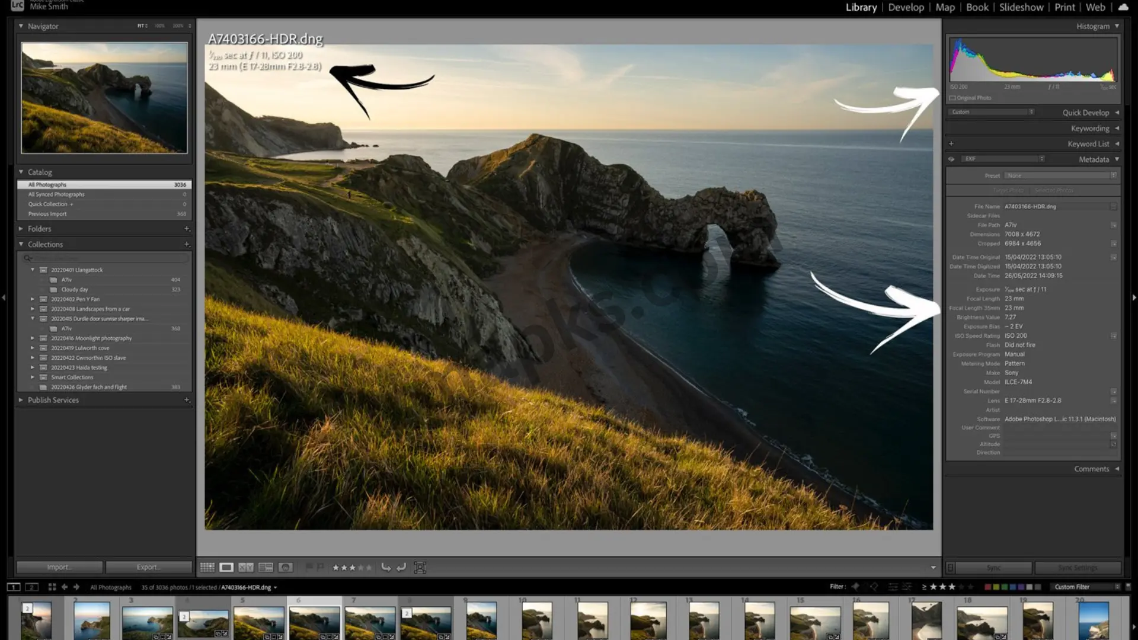Expand the Keywording panel
1138x640 pixels.
pyautogui.click(x=1117, y=128)
